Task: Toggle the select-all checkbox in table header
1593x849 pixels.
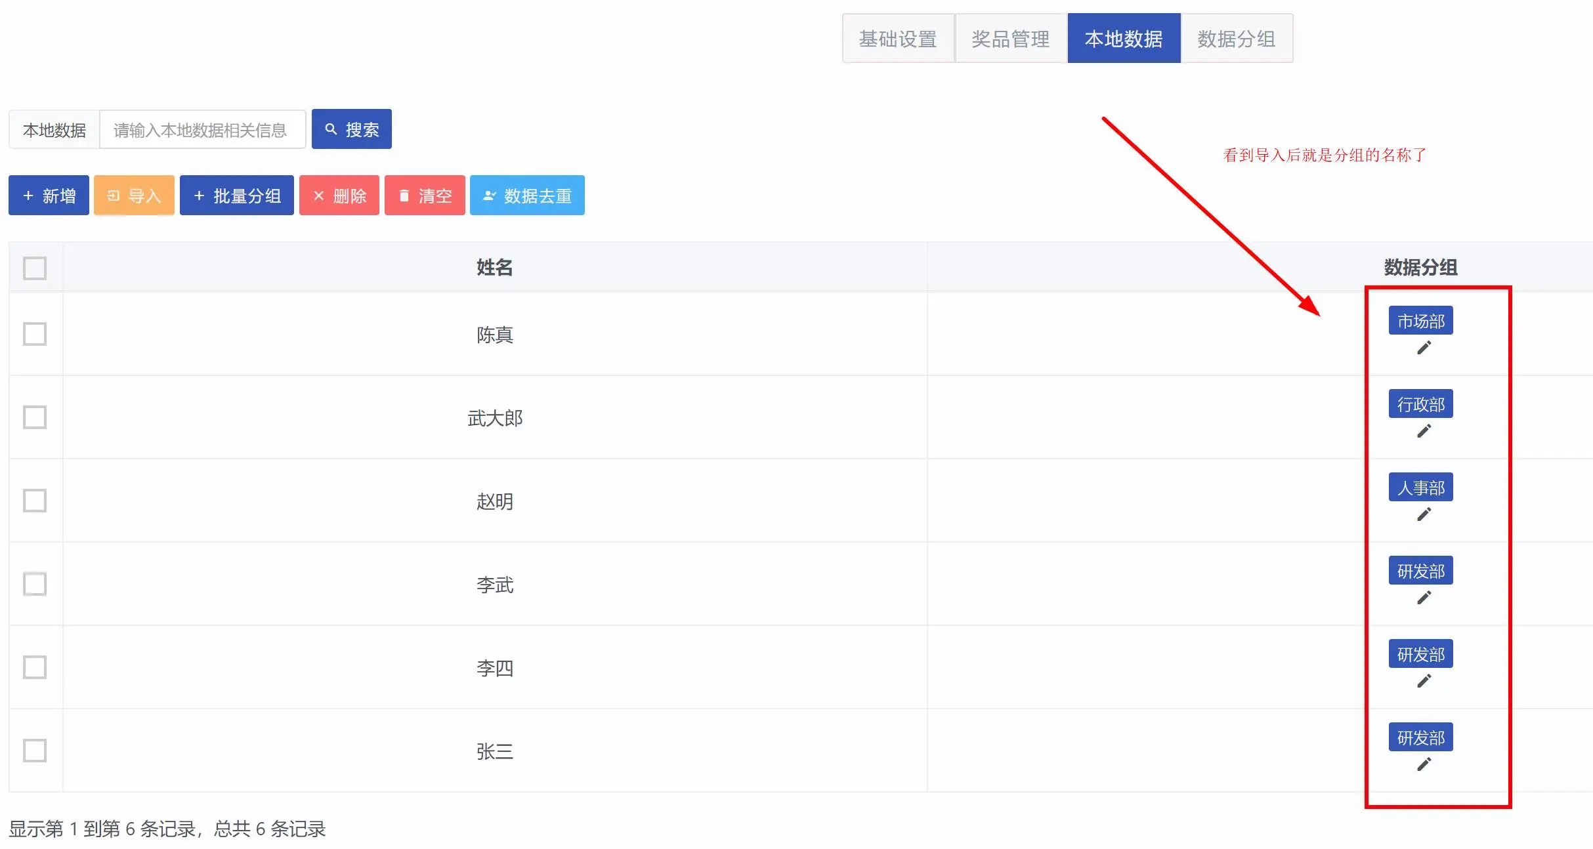Action: click(35, 268)
